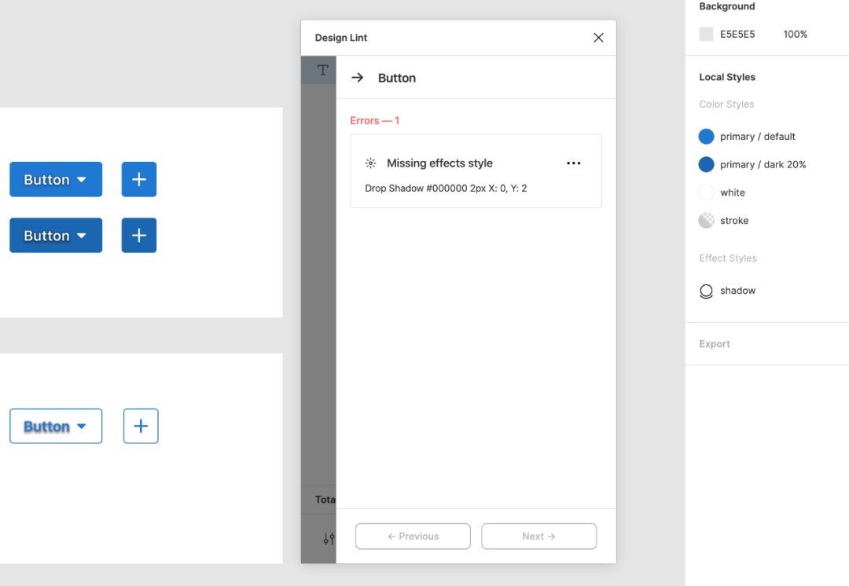The image size is (849, 586).
Task: Go to the Previous lint error
Action: click(x=413, y=537)
